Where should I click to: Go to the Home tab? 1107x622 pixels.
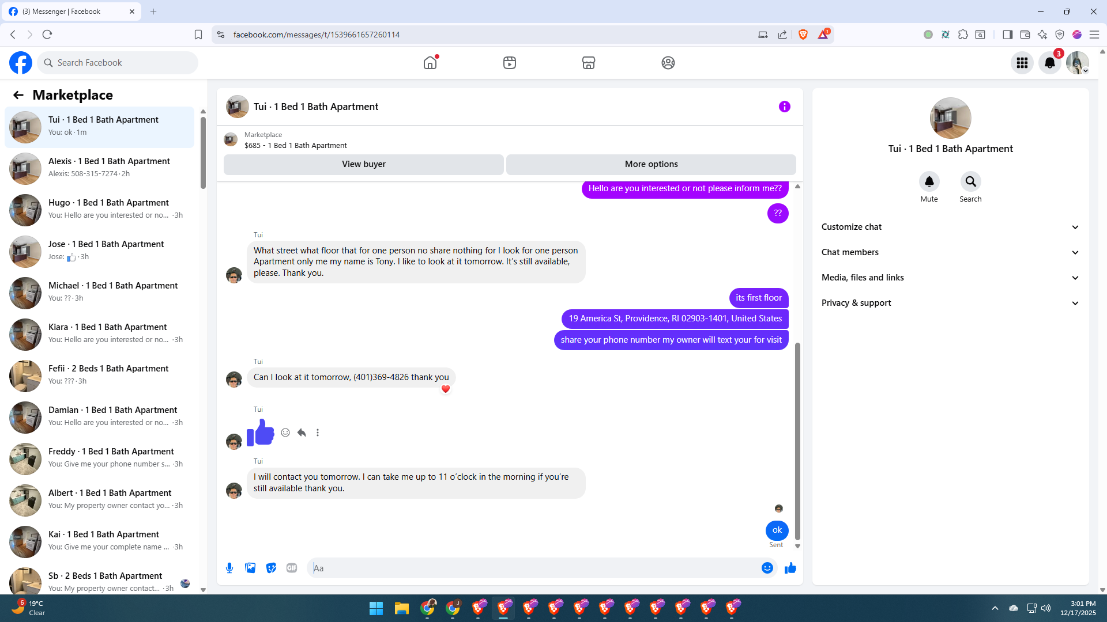click(x=430, y=63)
